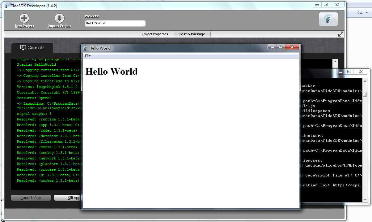
Task: Click the Kill App button
Action: pyautogui.click(x=67, y=198)
